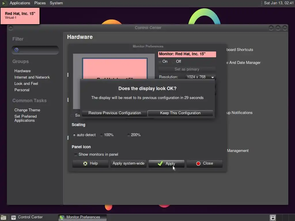Click the Up Notifications item in Control Center
Screen dimensions: 295x221
(239, 113)
